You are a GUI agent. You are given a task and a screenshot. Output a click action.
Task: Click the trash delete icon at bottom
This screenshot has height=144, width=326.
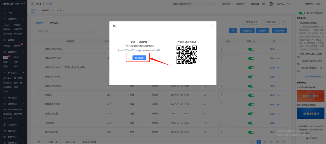(x=39, y=142)
